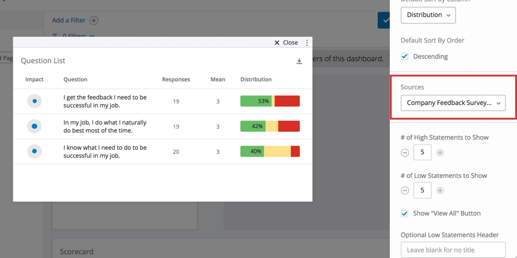
Task: Sort by the Impact column header
Action: [x=34, y=80]
